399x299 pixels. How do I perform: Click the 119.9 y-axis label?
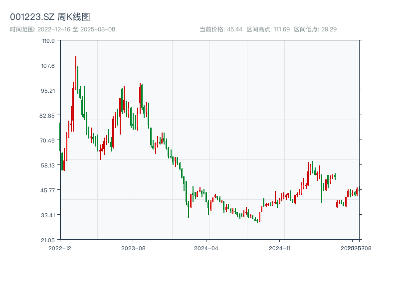48,41
